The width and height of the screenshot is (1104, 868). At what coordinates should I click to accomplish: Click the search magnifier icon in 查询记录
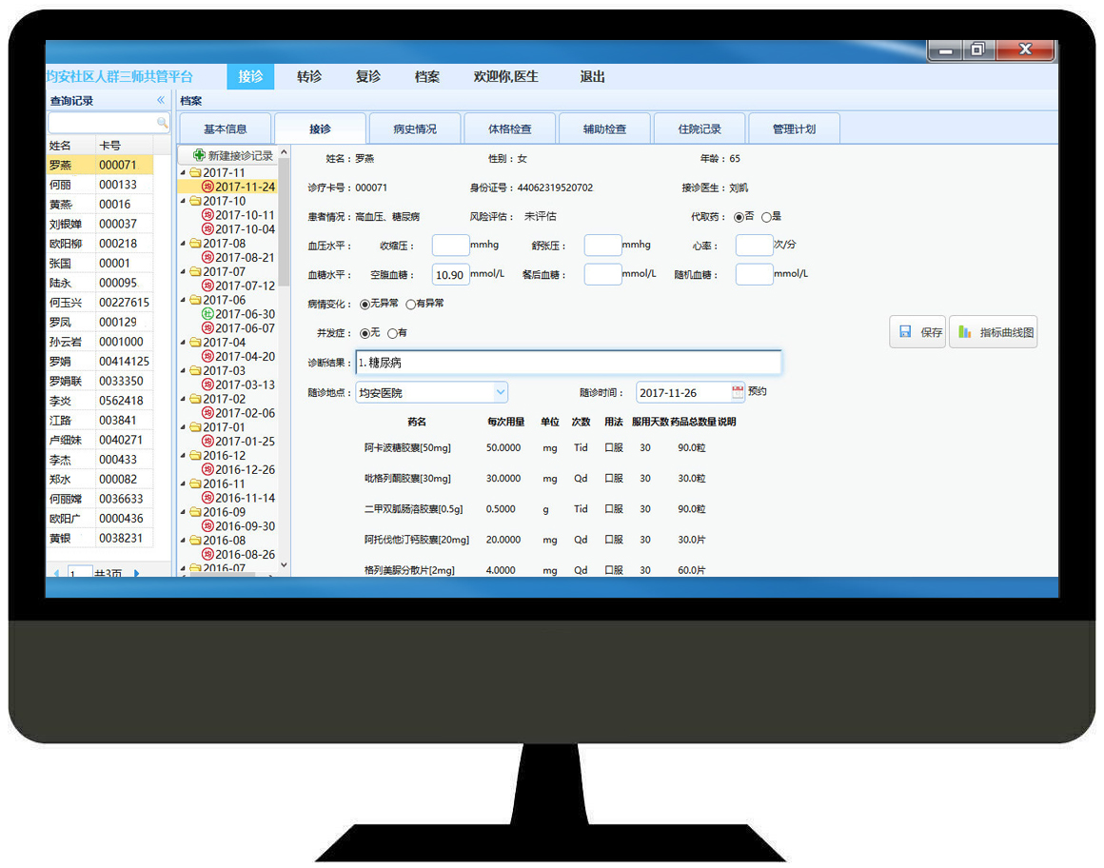coord(162,123)
